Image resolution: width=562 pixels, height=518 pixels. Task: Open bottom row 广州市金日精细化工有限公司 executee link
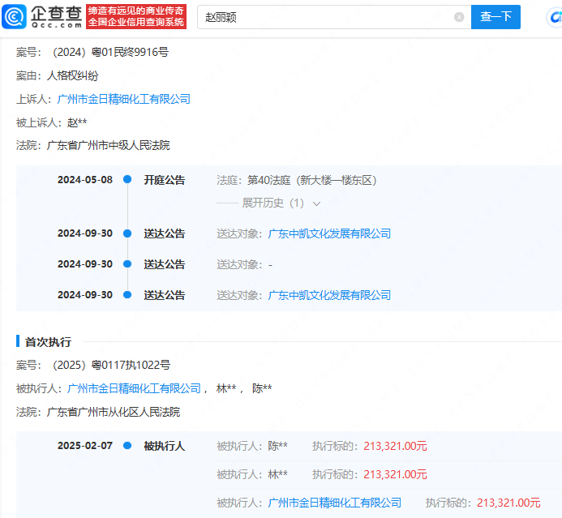coord(335,503)
